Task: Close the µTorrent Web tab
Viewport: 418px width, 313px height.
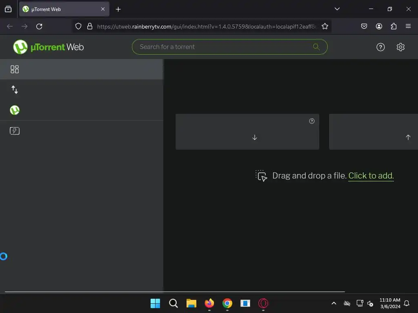Action: [x=102, y=9]
